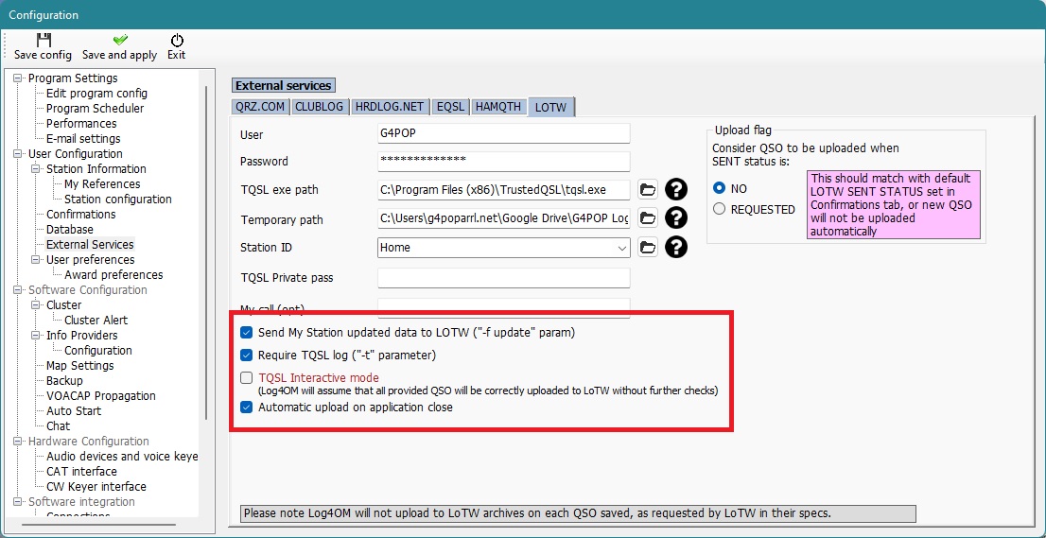Open Map Settings tree item
The width and height of the screenshot is (1046, 538).
click(x=80, y=365)
